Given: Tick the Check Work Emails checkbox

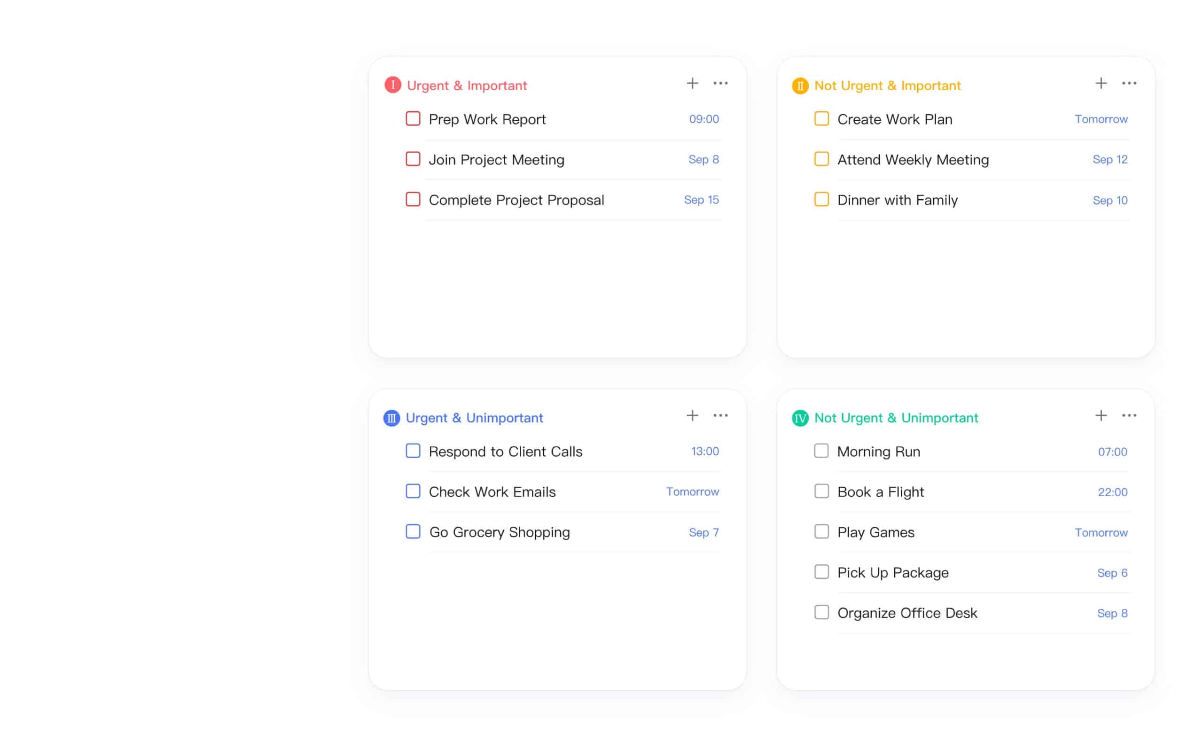Looking at the screenshot, I should (x=413, y=491).
